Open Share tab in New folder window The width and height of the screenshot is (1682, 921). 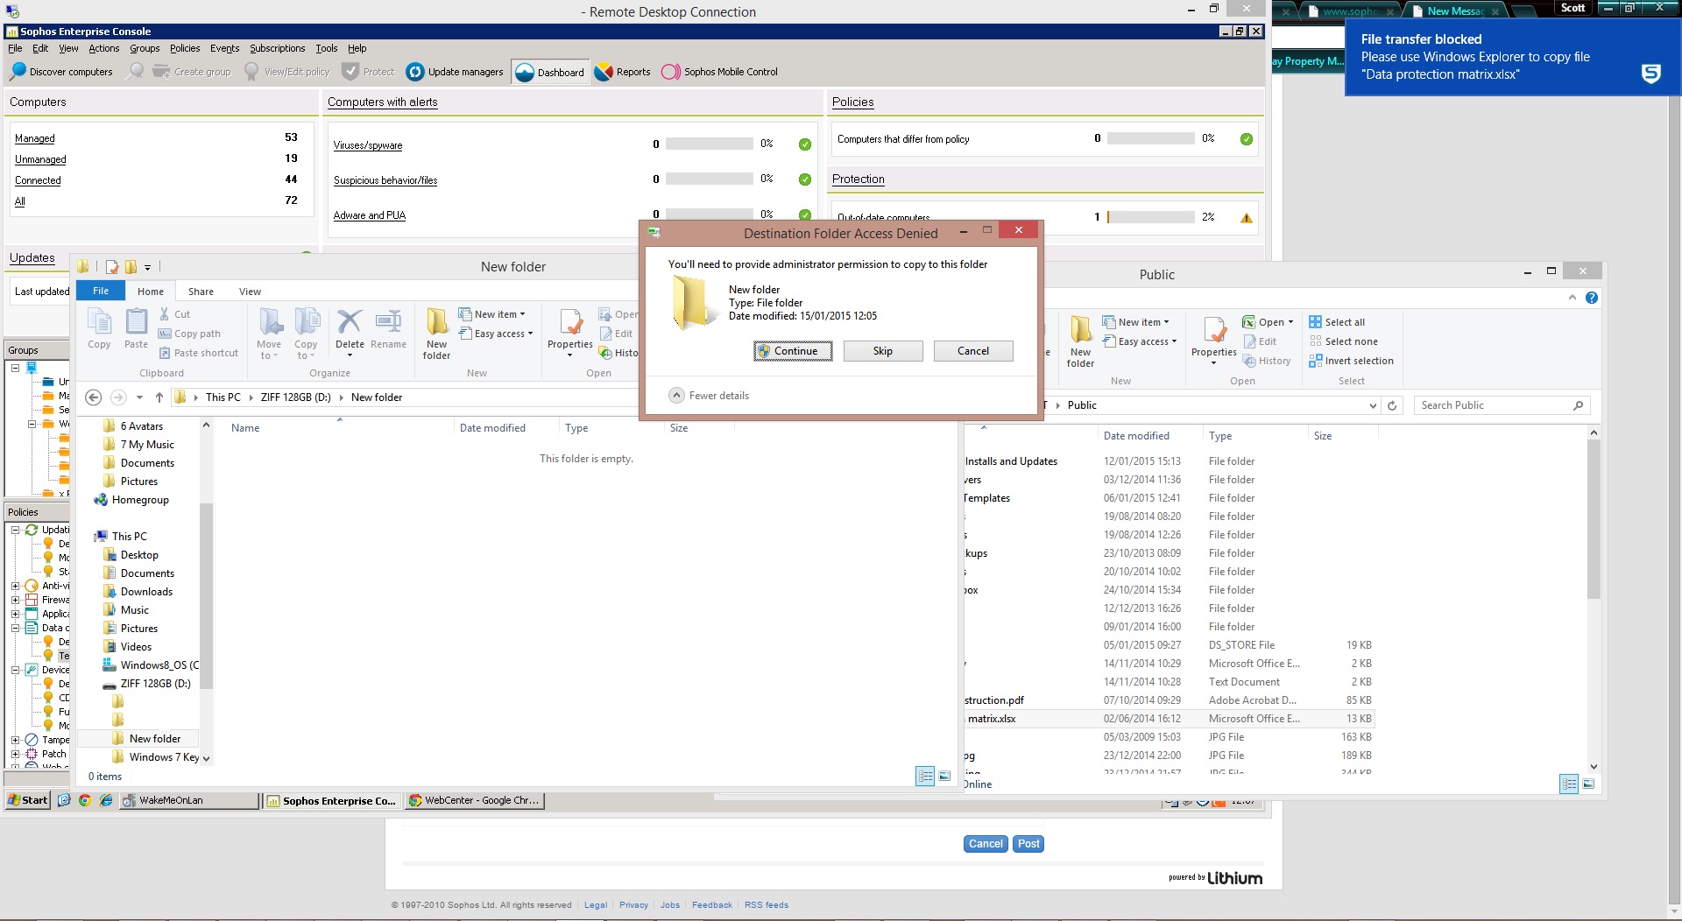(x=201, y=292)
